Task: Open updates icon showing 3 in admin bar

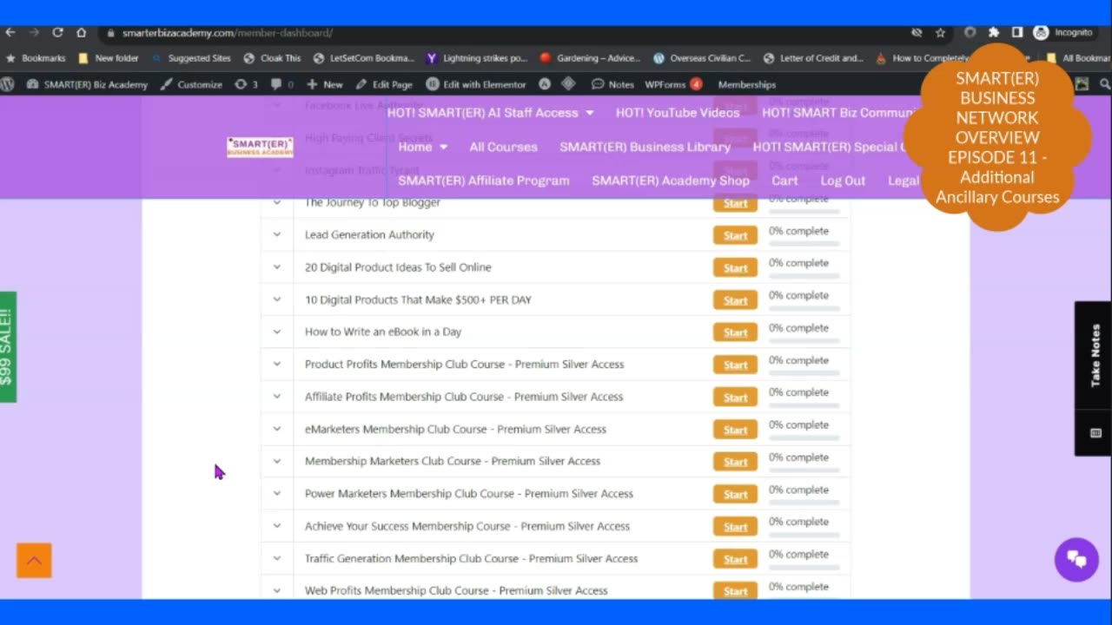Action: (246, 84)
